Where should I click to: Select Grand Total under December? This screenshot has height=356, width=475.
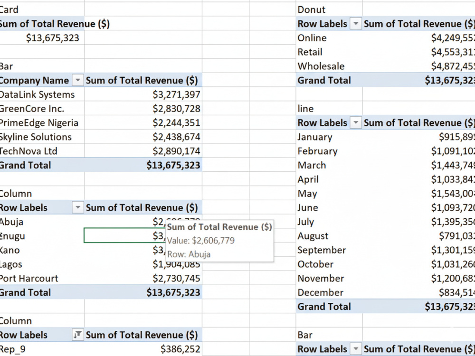coord(329,307)
